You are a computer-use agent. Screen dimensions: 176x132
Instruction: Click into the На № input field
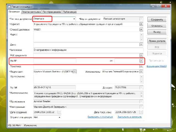tap(55, 61)
